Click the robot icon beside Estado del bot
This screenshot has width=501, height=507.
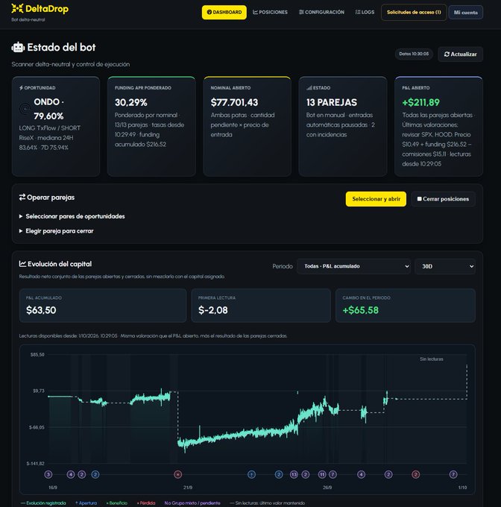tap(18, 47)
